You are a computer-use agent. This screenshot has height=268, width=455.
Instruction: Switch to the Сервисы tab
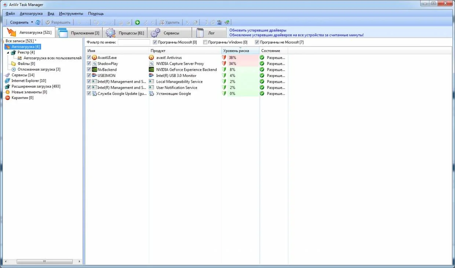point(170,33)
